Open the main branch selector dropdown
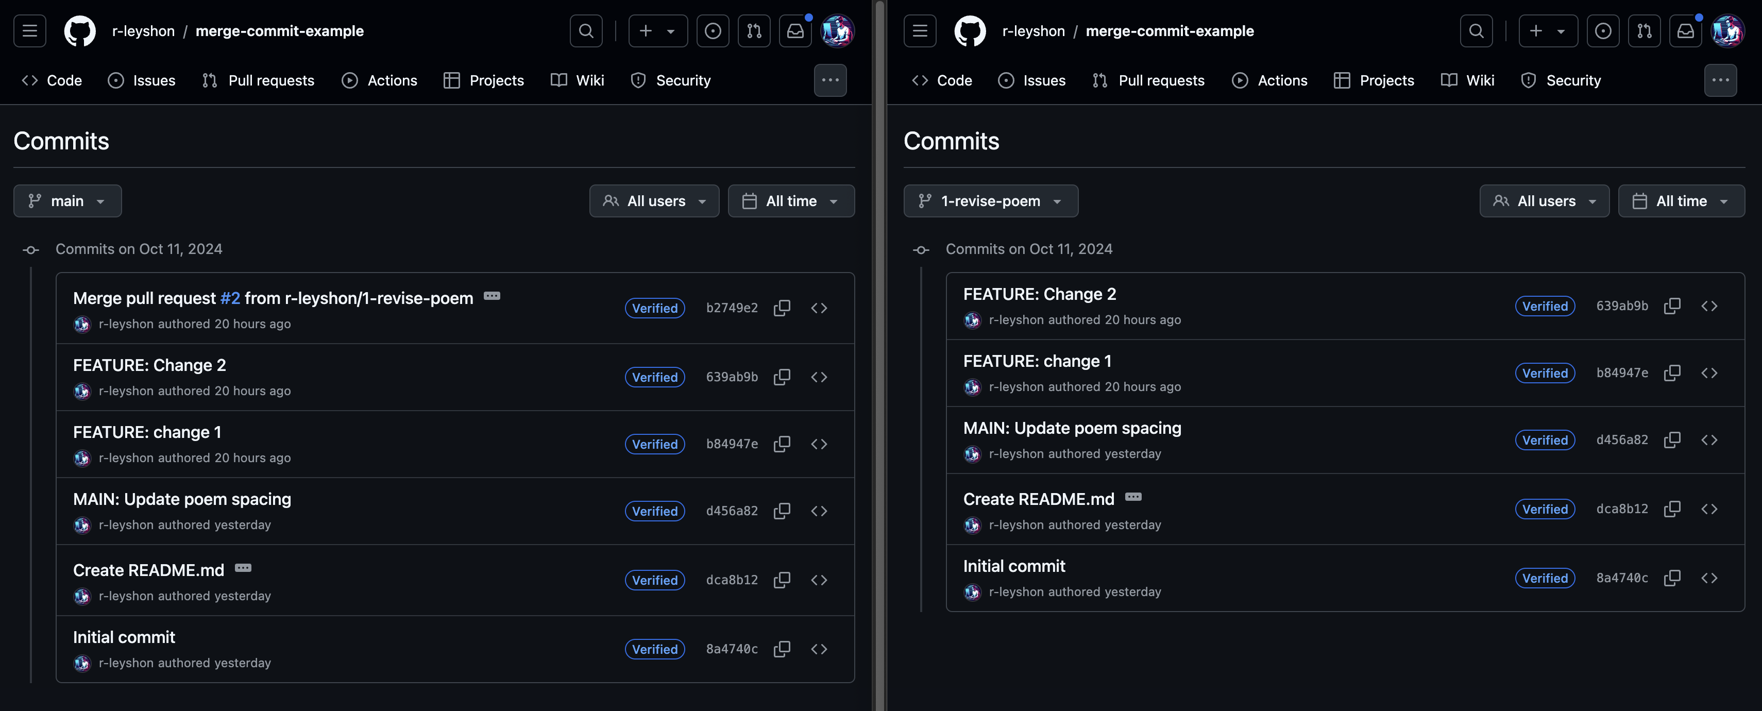 tap(67, 201)
